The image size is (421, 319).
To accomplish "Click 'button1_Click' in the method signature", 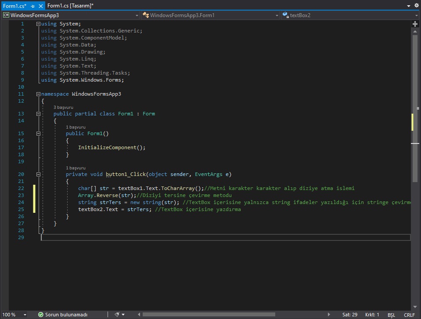I will [x=126, y=174].
